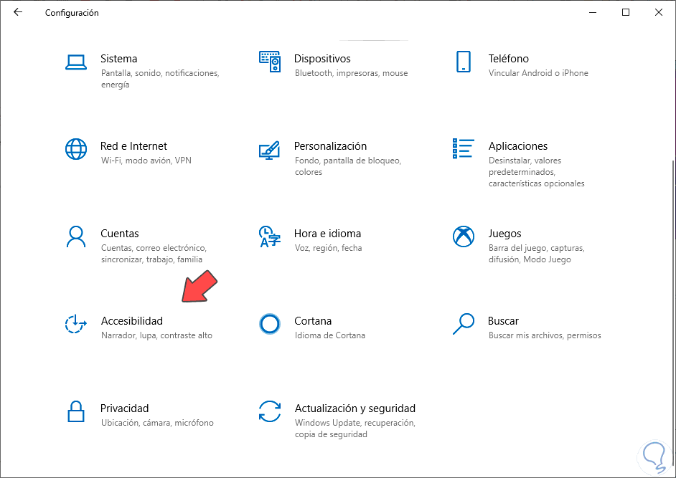Open Dispositivos keyboard and speaker icon
The height and width of the screenshot is (478, 676).
point(270,62)
